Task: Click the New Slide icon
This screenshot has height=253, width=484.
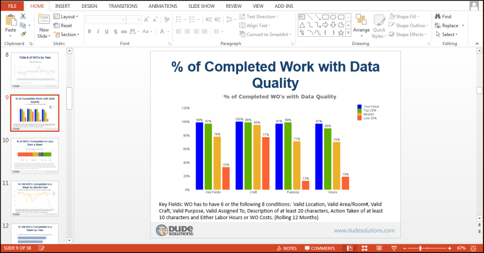Action: 43,19
